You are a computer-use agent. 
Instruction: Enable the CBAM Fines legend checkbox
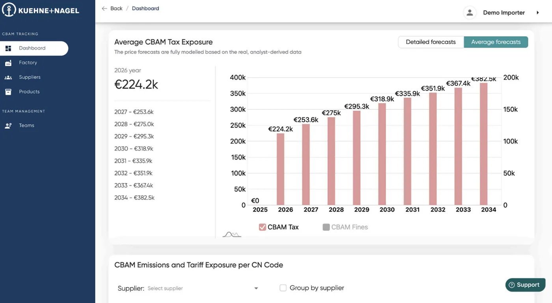point(326,227)
